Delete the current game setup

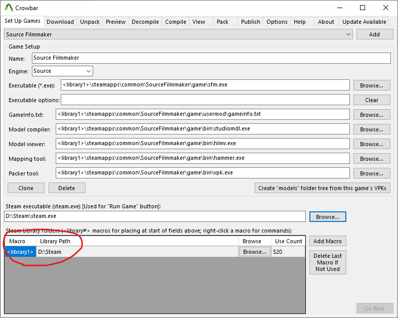tap(67, 188)
